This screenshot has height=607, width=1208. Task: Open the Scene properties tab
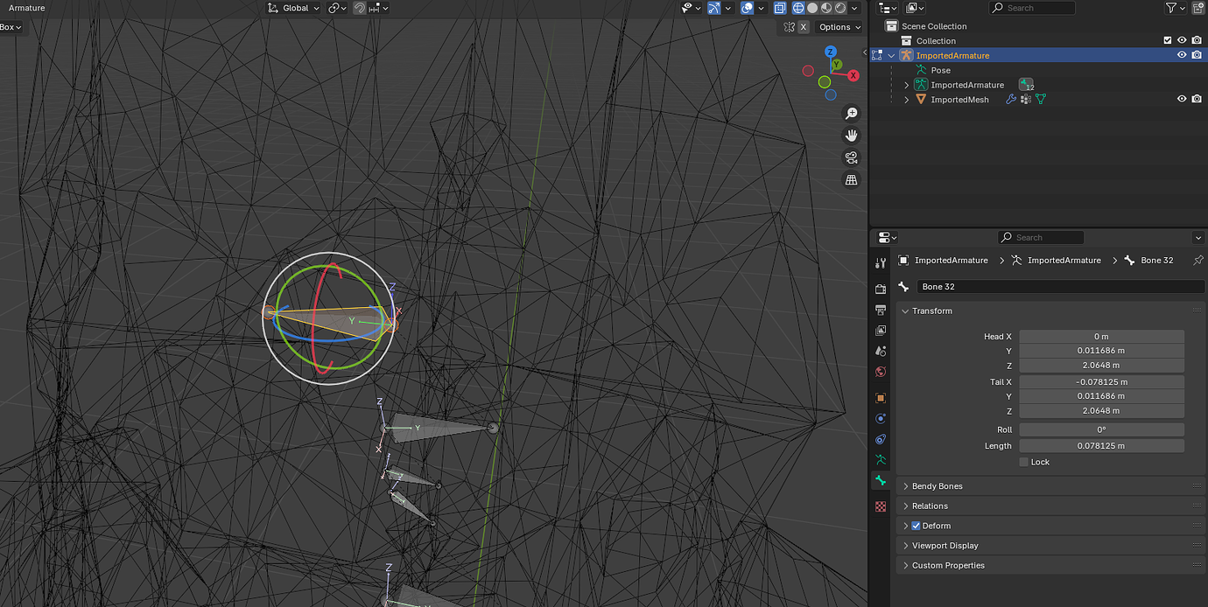coord(881,352)
